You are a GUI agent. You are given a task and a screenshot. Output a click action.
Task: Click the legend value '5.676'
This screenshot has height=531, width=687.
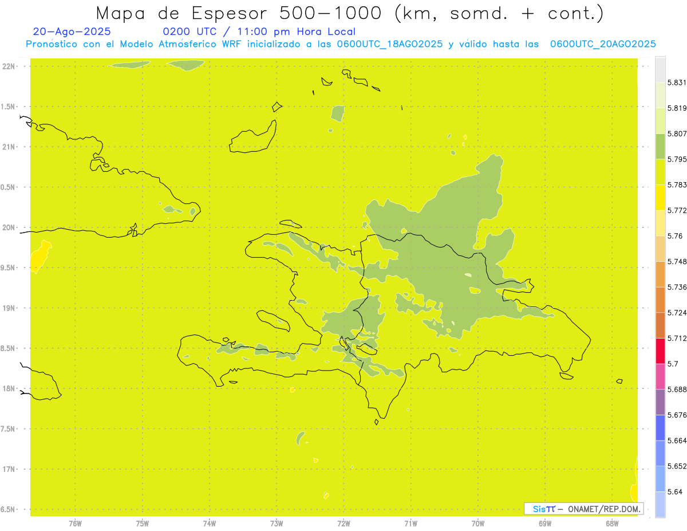pyautogui.click(x=677, y=415)
